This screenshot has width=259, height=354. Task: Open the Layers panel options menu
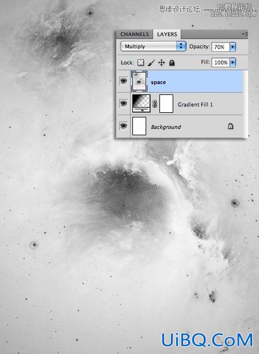pyautogui.click(x=245, y=35)
